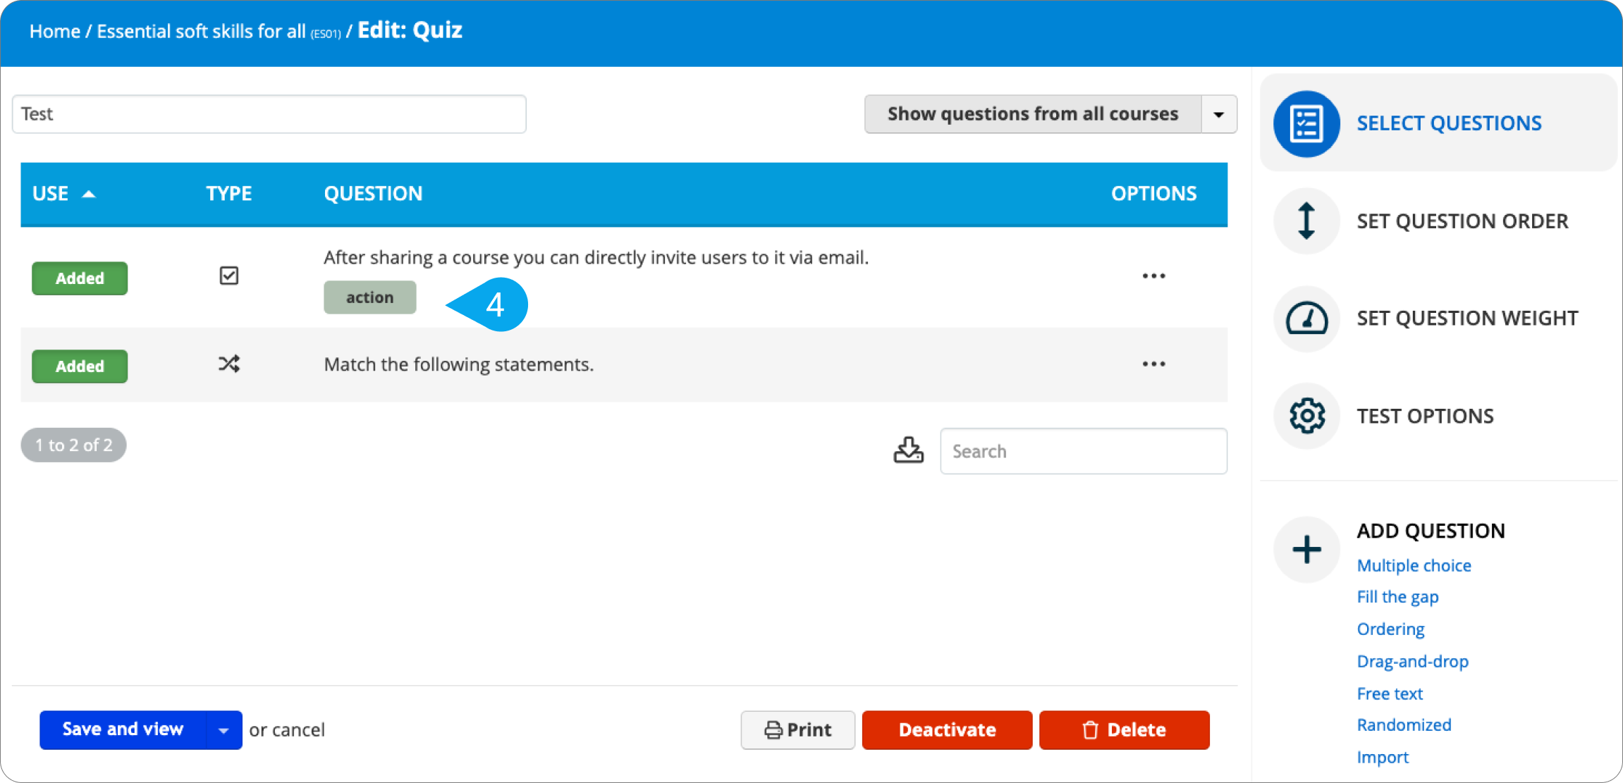Click the shuffle icon for matching question type
This screenshot has height=783, width=1623.
pyautogui.click(x=228, y=364)
